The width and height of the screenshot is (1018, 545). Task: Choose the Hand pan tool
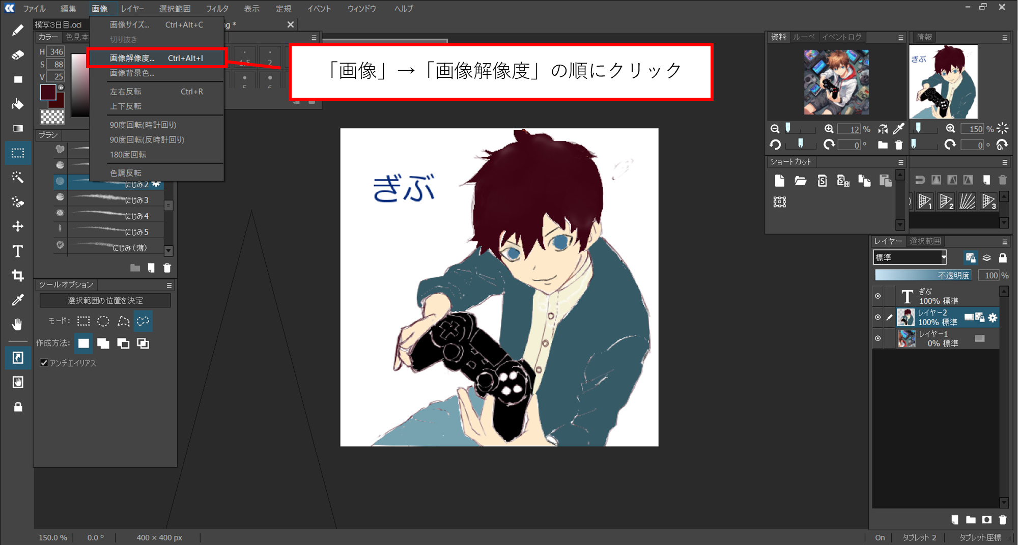point(18,324)
